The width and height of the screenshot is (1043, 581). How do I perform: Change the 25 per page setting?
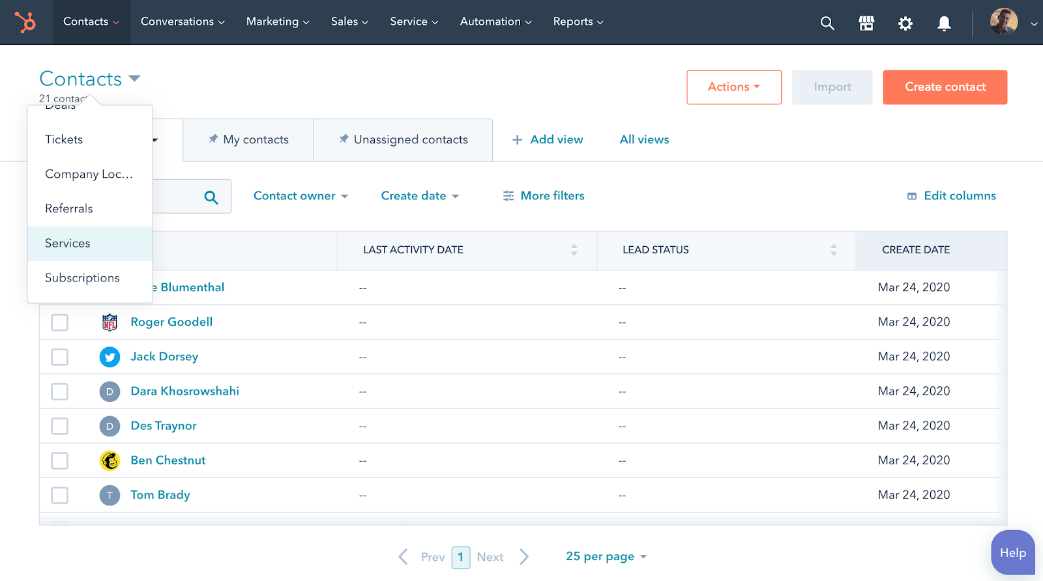pyautogui.click(x=606, y=556)
